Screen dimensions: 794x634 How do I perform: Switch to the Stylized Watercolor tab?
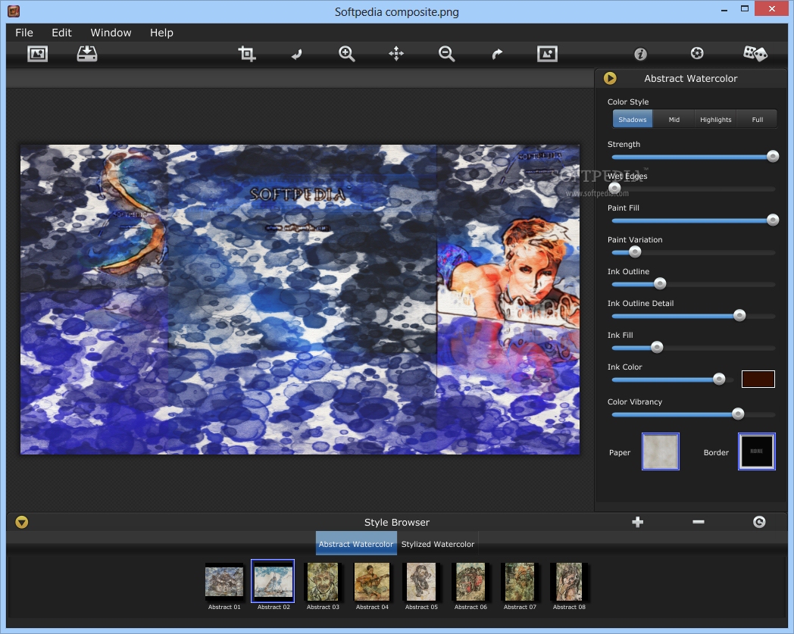click(x=437, y=544)
